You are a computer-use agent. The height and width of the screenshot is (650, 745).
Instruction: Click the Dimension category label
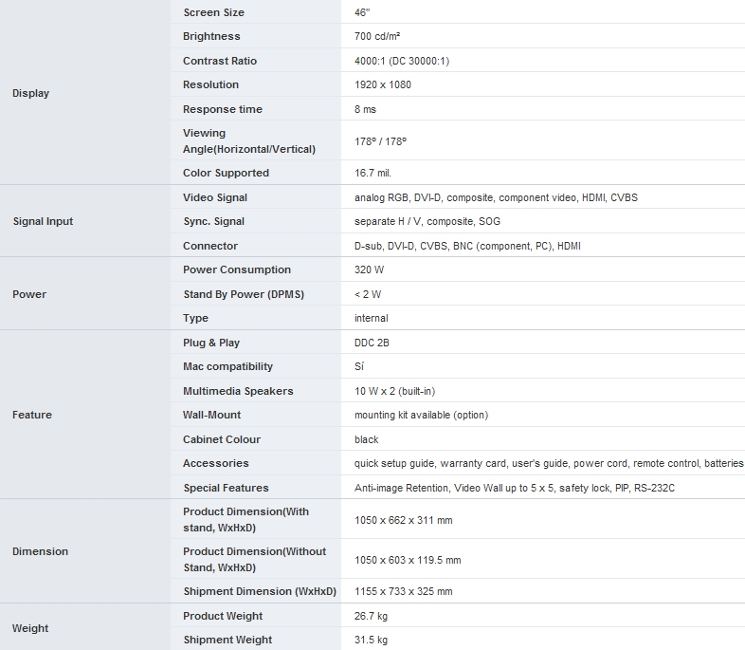40,551
